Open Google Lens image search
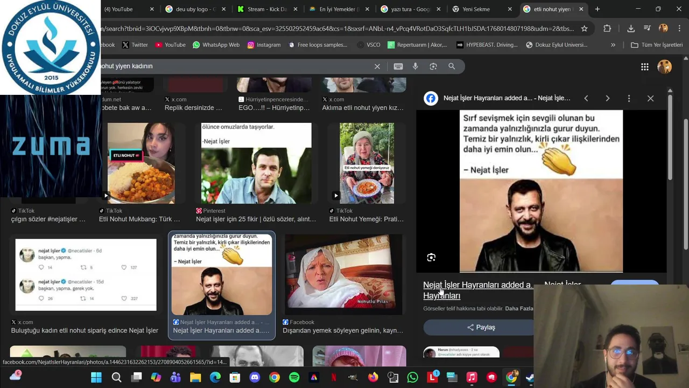 [x=433, y=66]
